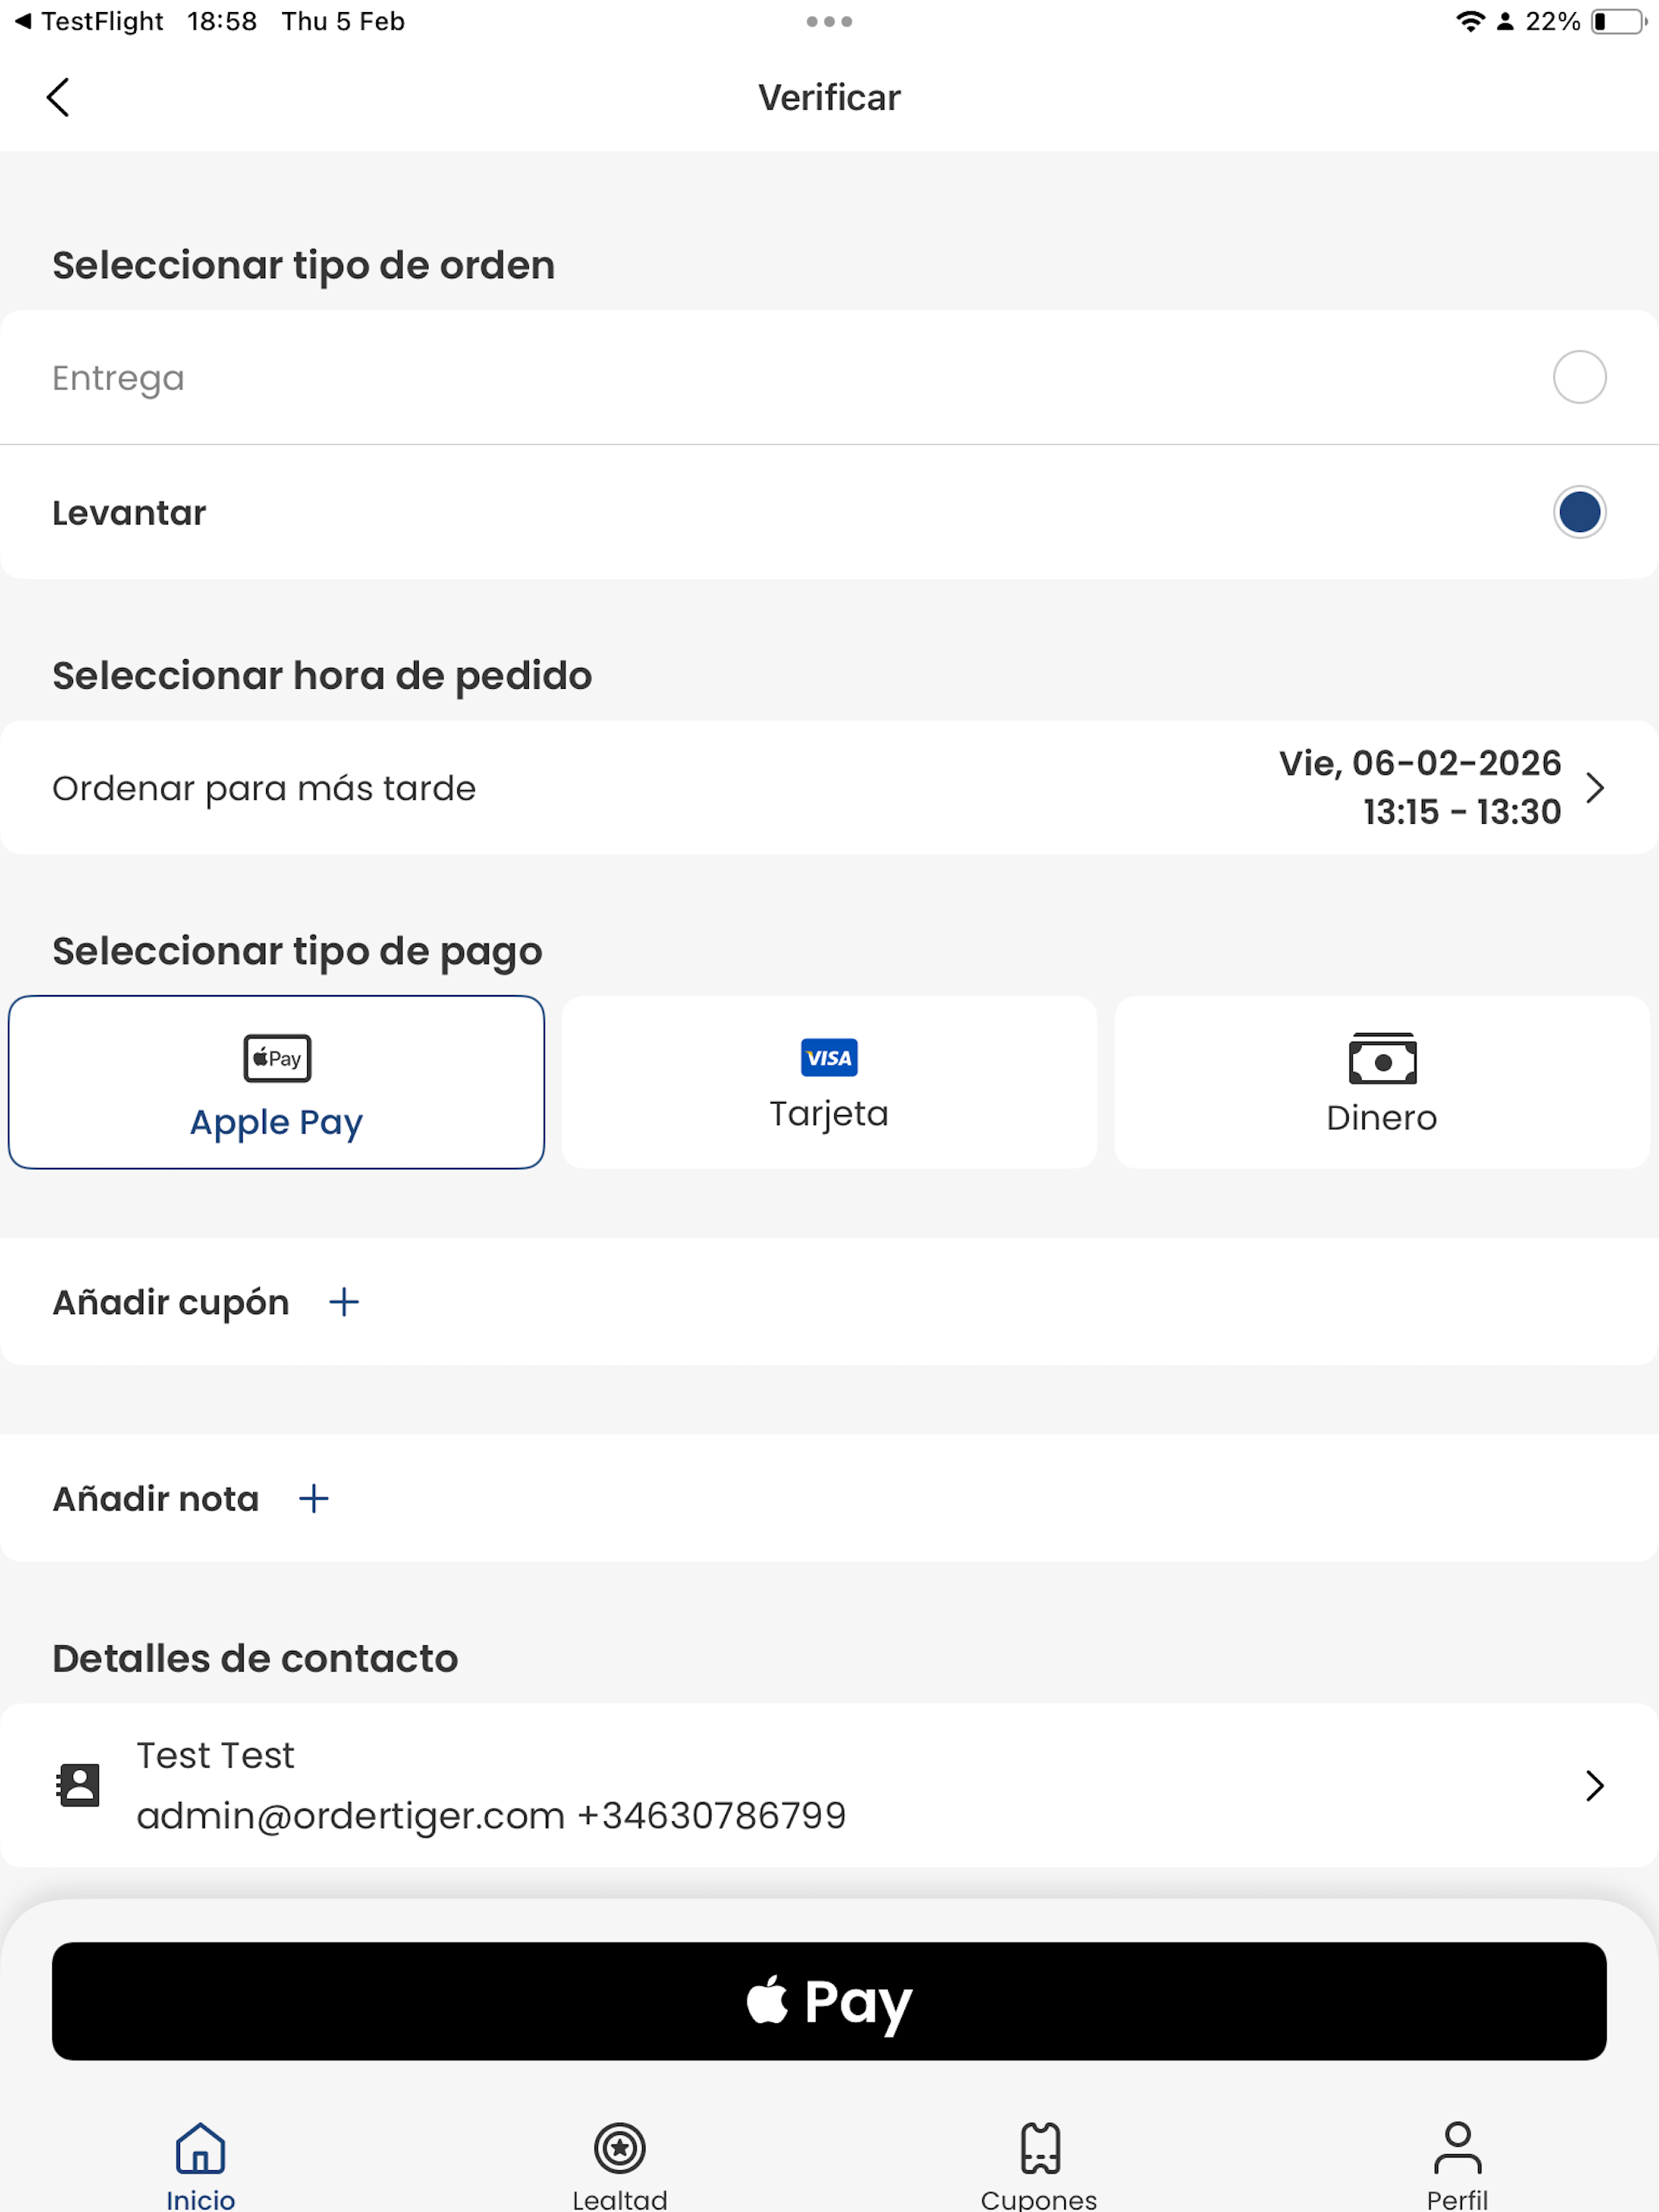Tap the Thu 5 Feb date in status bar
The width and height of the screenshot is (1659, 2212).
pos(343,21)
